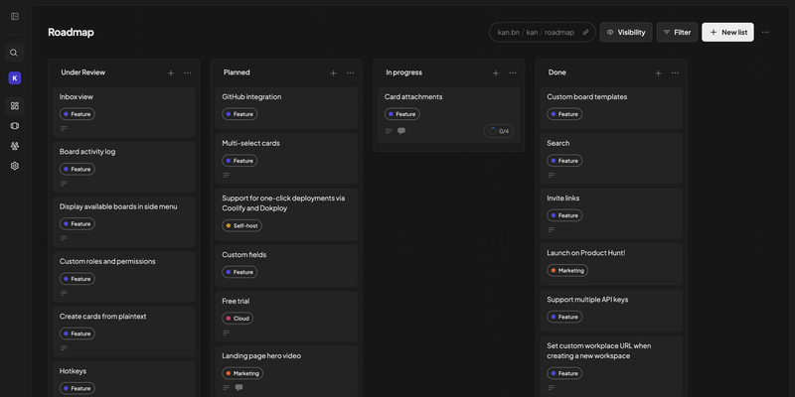Click description icon on Create cards from plaintext

(x=64, y=348)
